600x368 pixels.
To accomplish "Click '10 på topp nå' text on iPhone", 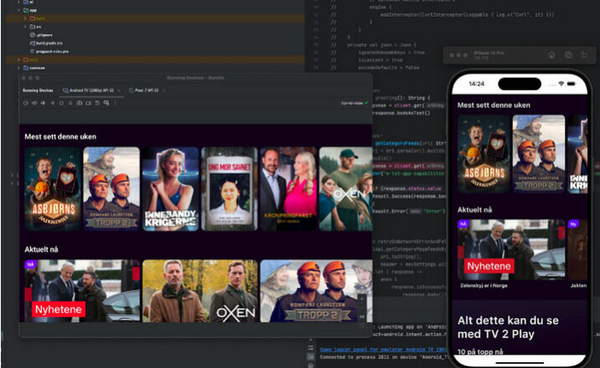I will (x=480, y=351).
